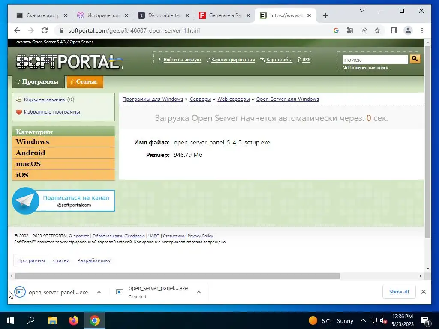
Task: Expand options for the canceled download
Action: tap(199, 292)
